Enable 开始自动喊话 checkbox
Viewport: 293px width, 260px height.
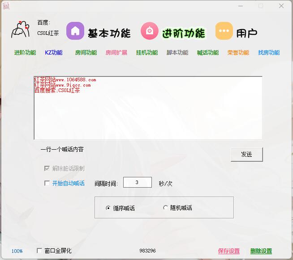[x=47, y=183]
